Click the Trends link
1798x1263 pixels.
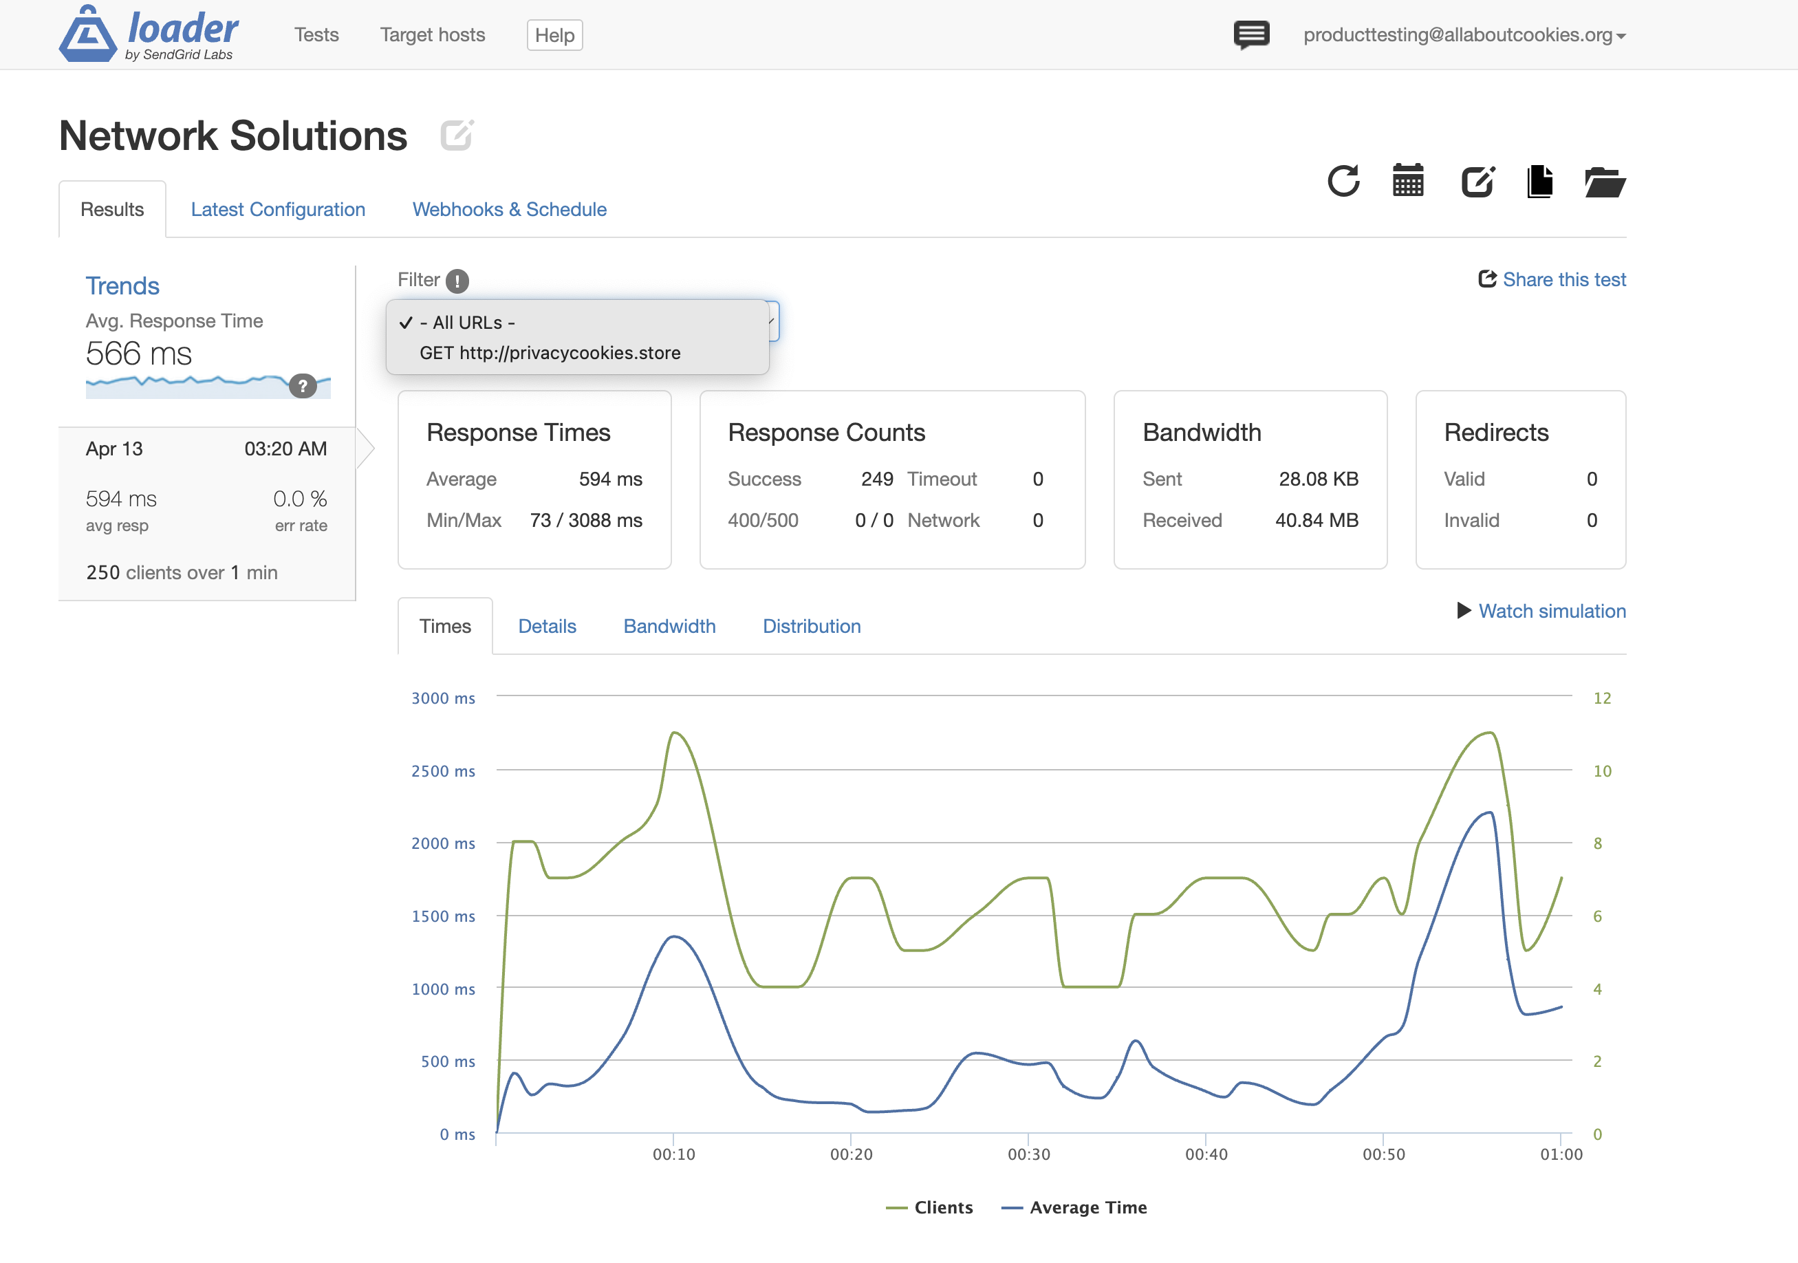pos(122,285)
